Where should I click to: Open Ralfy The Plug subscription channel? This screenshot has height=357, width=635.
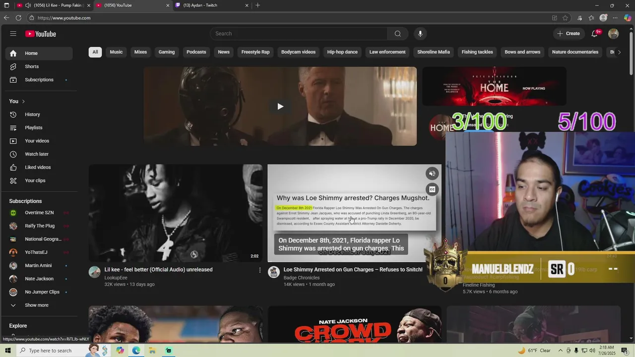(39, 226)
